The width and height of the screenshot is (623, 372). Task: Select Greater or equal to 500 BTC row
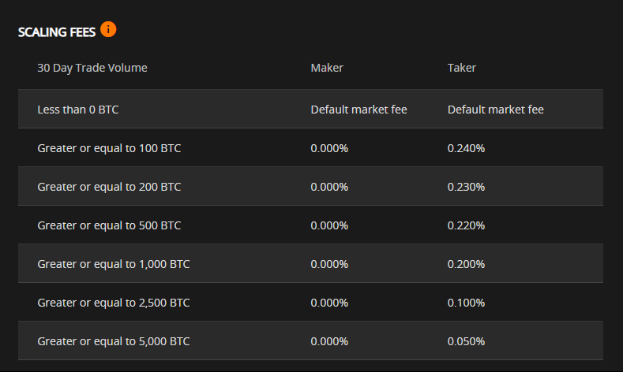tap(310, 225)
